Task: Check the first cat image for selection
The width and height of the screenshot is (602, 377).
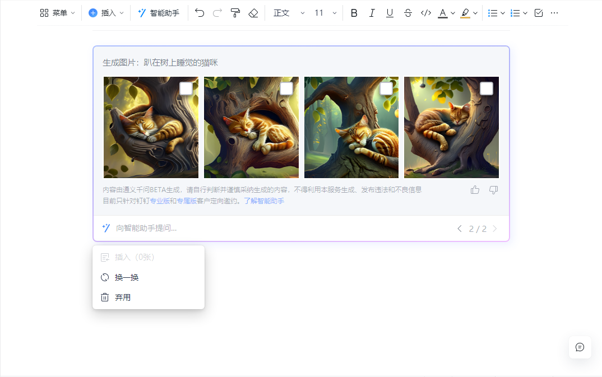Action: coord(185,88)
